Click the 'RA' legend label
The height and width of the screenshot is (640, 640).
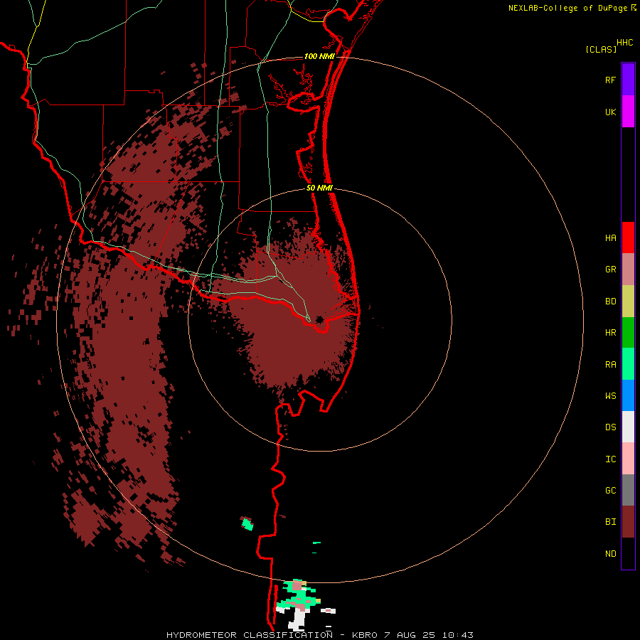610,365
